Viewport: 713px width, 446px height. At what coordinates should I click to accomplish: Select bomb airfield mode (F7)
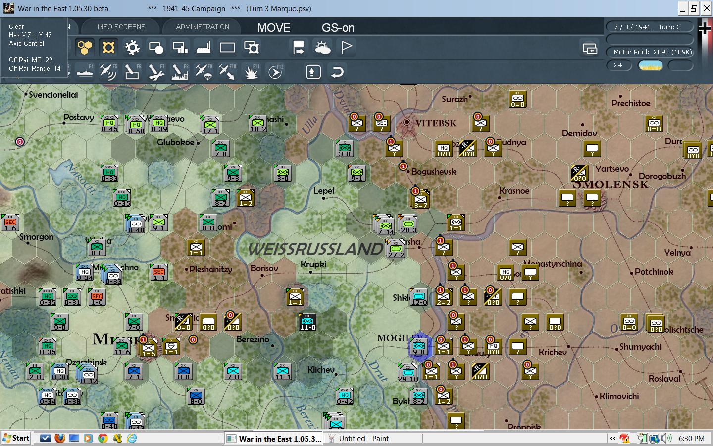click(156, 72)
